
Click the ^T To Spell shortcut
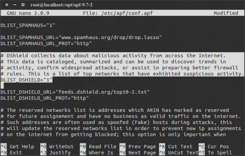(x=215, y=153)
